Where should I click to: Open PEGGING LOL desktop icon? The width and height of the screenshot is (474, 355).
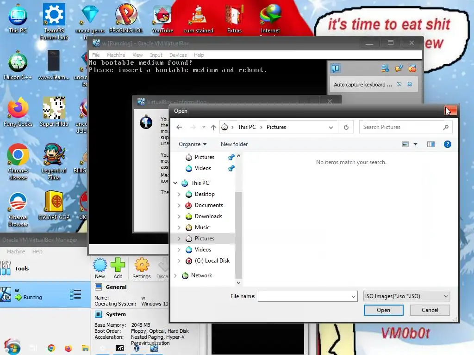click(x=126, y=18)
